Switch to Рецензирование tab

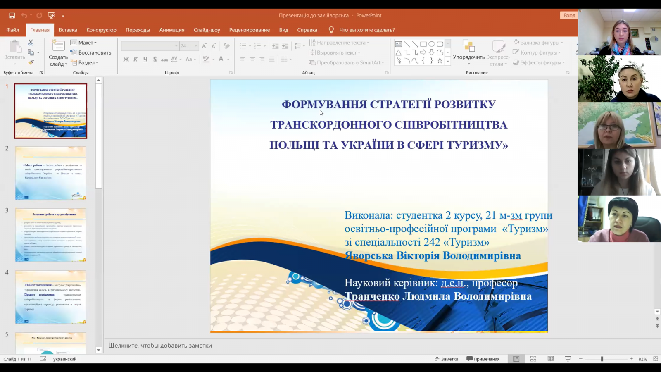pyautogui.click(x=250, y=30)
